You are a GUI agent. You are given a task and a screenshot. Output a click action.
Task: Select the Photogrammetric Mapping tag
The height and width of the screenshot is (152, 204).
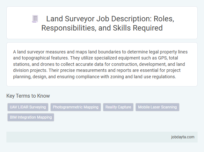(76, 107)
